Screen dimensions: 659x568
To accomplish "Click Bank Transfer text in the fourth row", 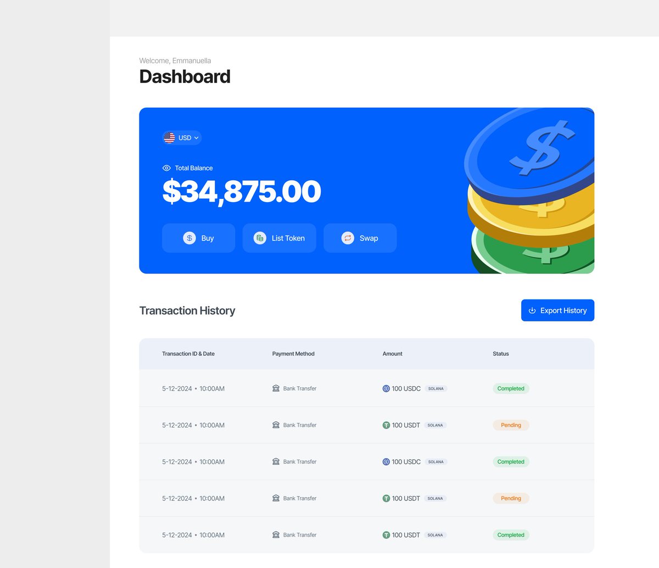I will coord(300,498).
